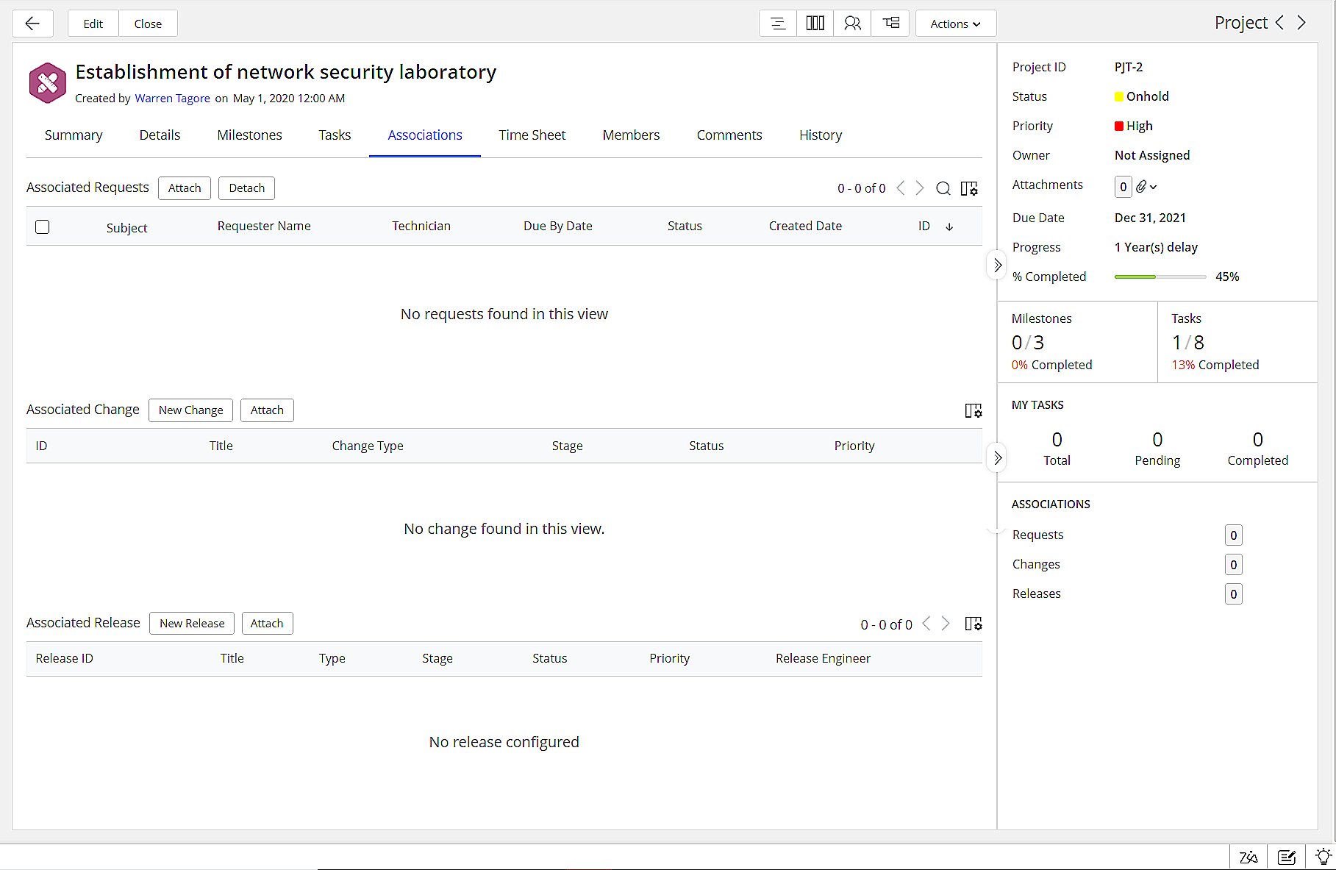Viewport: 1336px width, 870px height.
Task: Search associated requests with magnifier icon
Action: point(943,189)
